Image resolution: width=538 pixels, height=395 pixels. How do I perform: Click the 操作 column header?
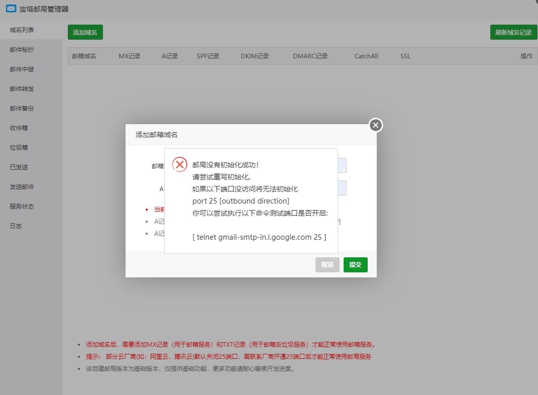(x=526, y=56)
